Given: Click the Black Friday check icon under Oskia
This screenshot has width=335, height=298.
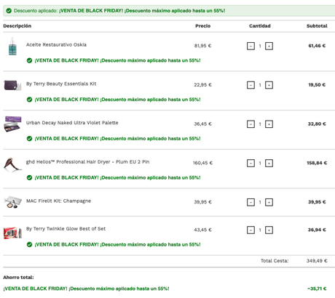Looking at the screenshot, I should 29,60.
